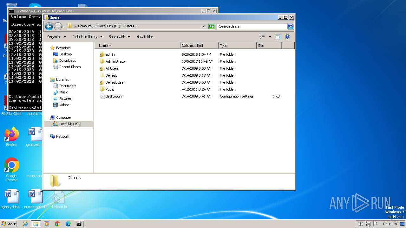Open the view options dropdown arrow
Viewport: 406px width, 228px height.
pyautogui.click(x=270, y=37)
